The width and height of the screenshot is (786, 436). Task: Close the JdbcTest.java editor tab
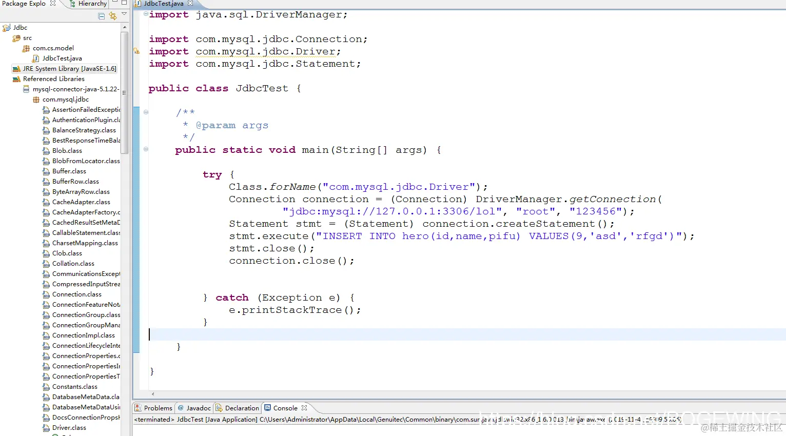tap(190, 3)
